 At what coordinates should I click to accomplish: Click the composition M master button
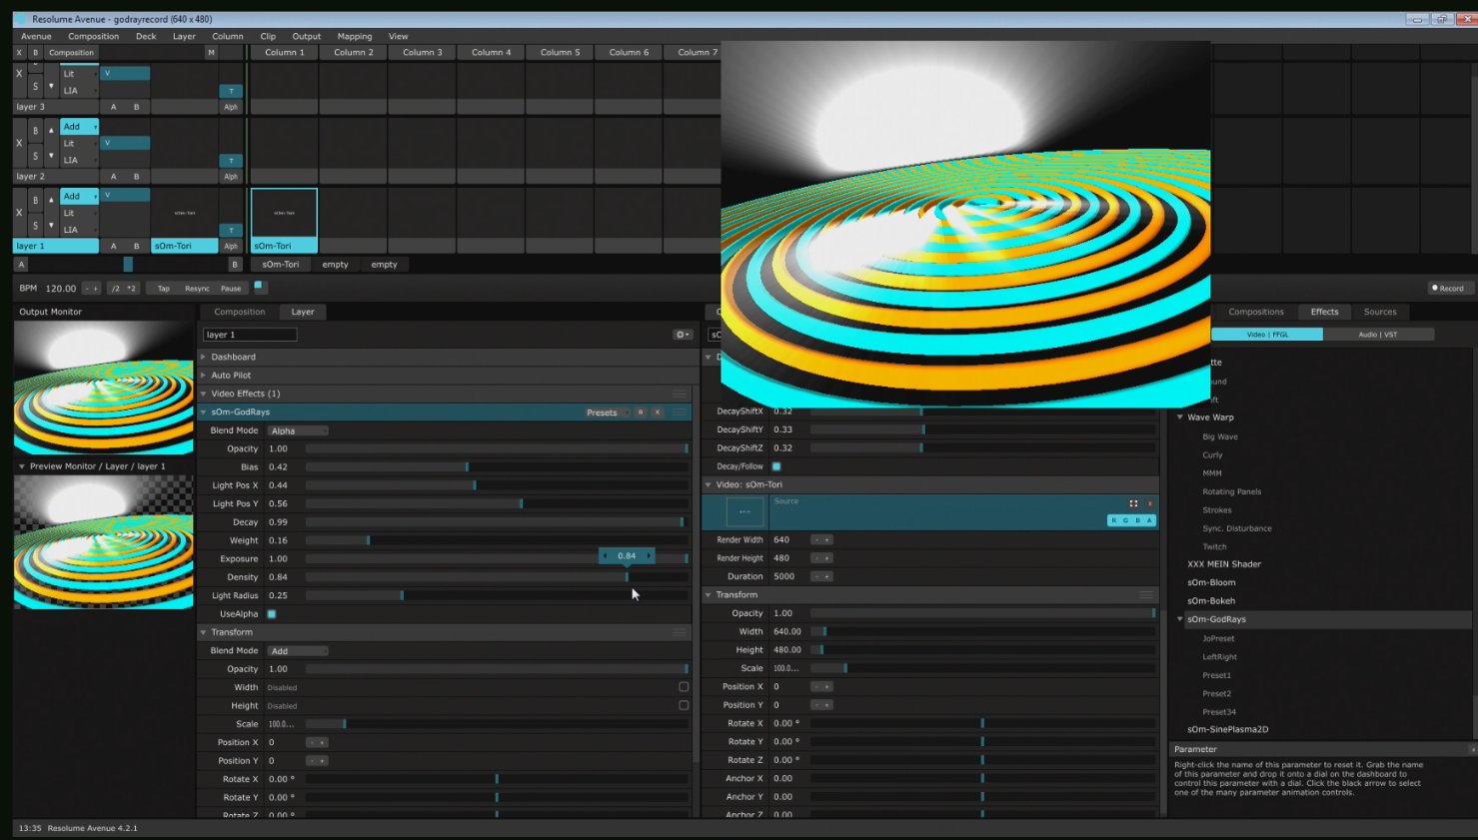point(211,53)
